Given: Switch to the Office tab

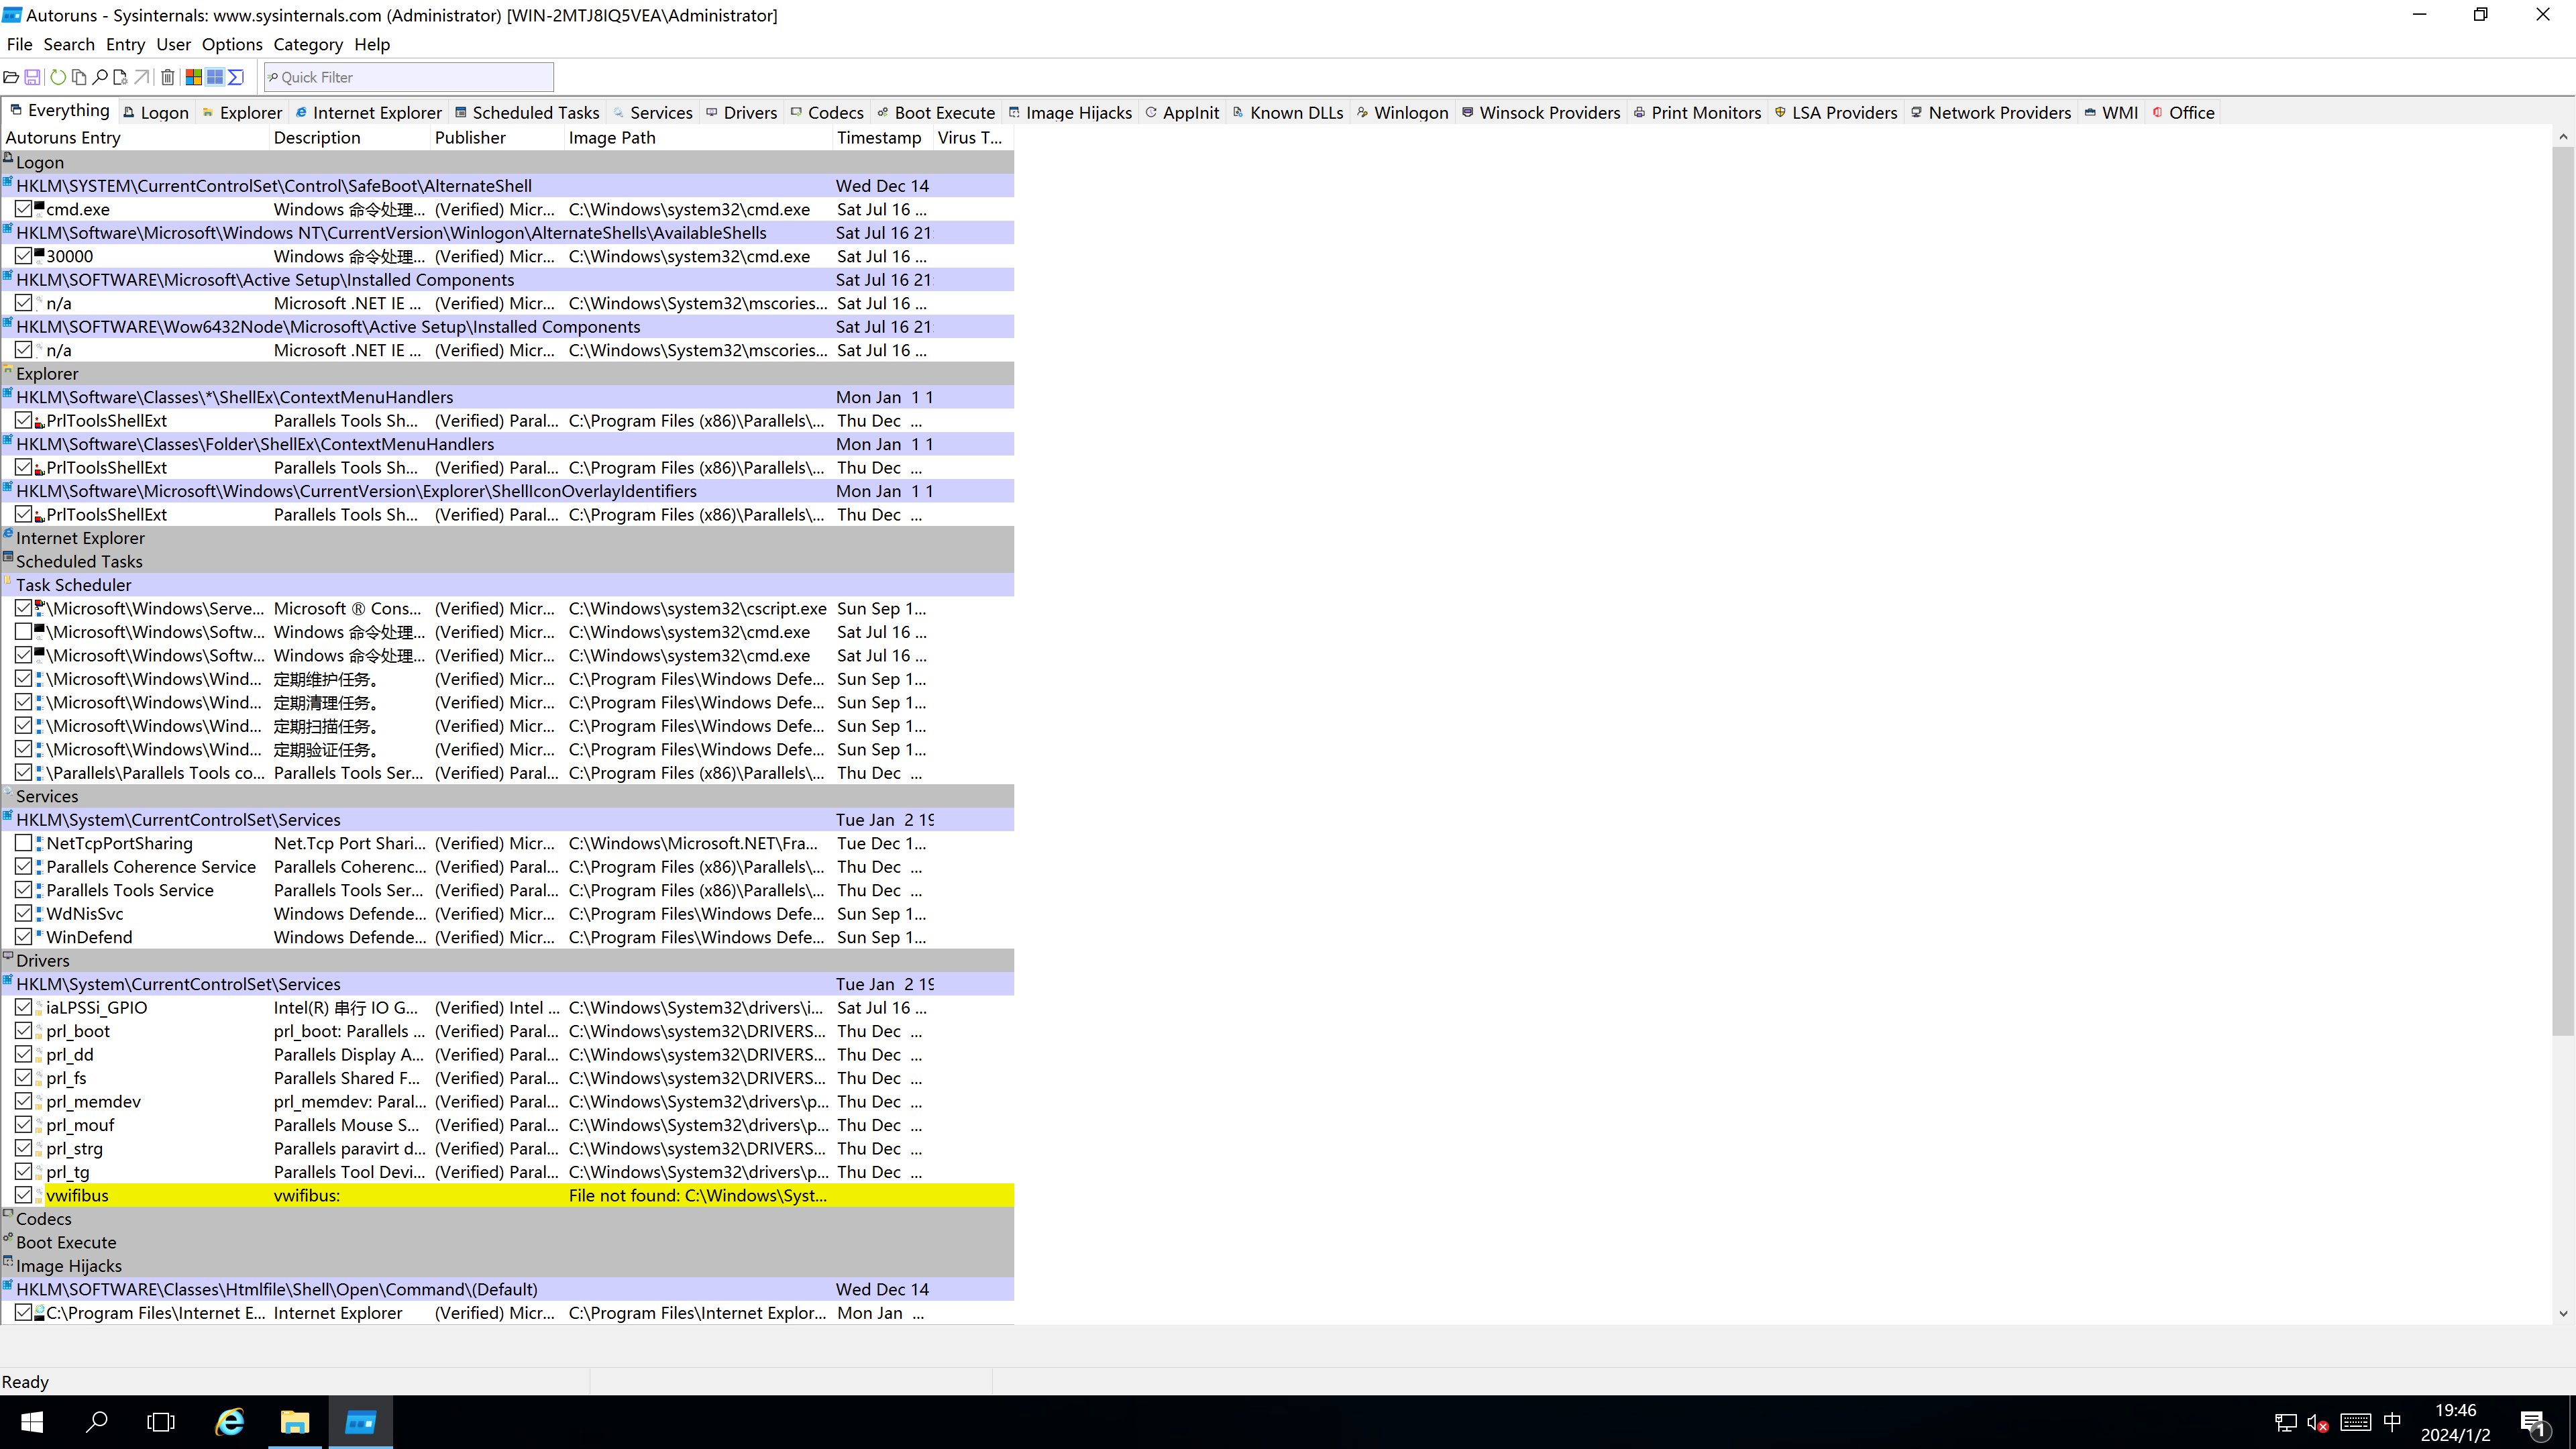Looking at the screenshot, I should [x=2183, y=112].
